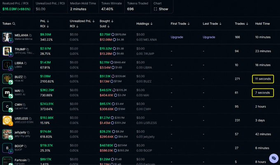Select the 11 seconds hold time cell
This screenshot has height=165, width=280.
tap(263, 79)
